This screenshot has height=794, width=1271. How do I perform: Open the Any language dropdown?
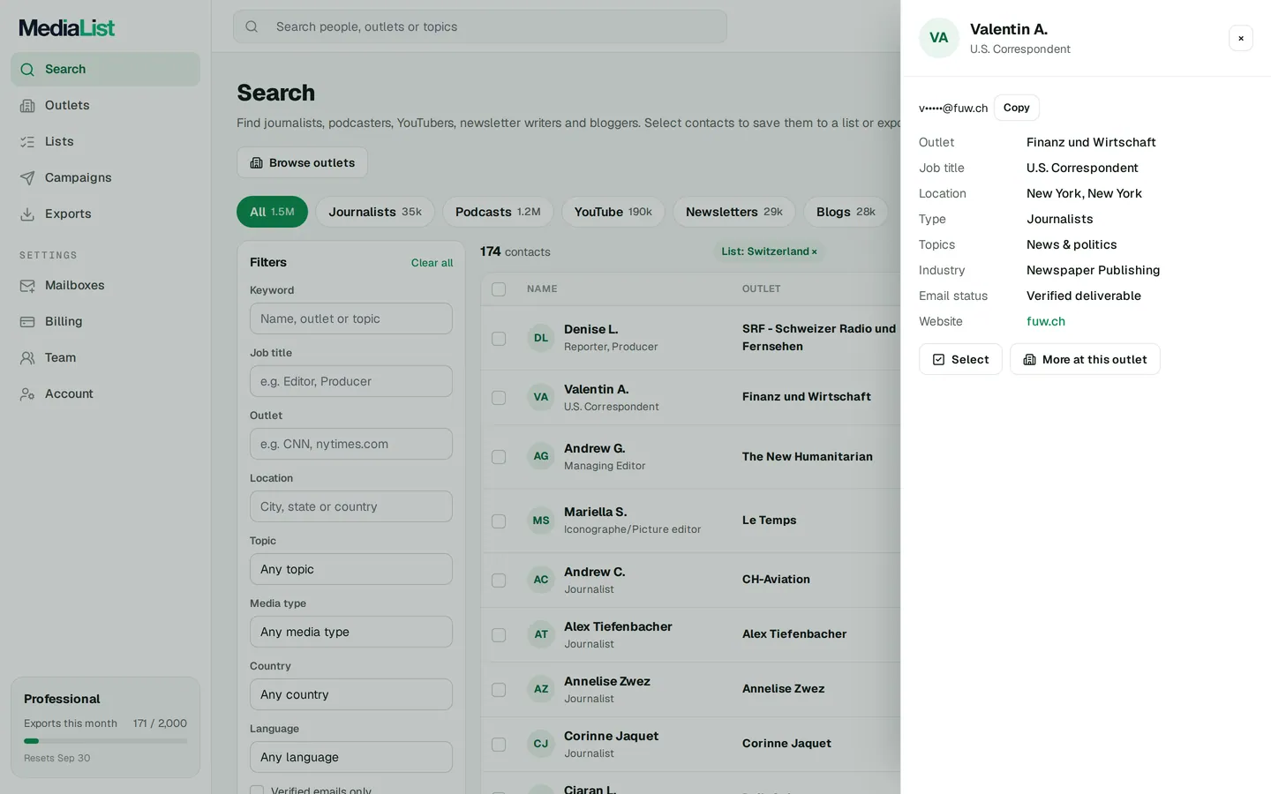click(351, 757)
